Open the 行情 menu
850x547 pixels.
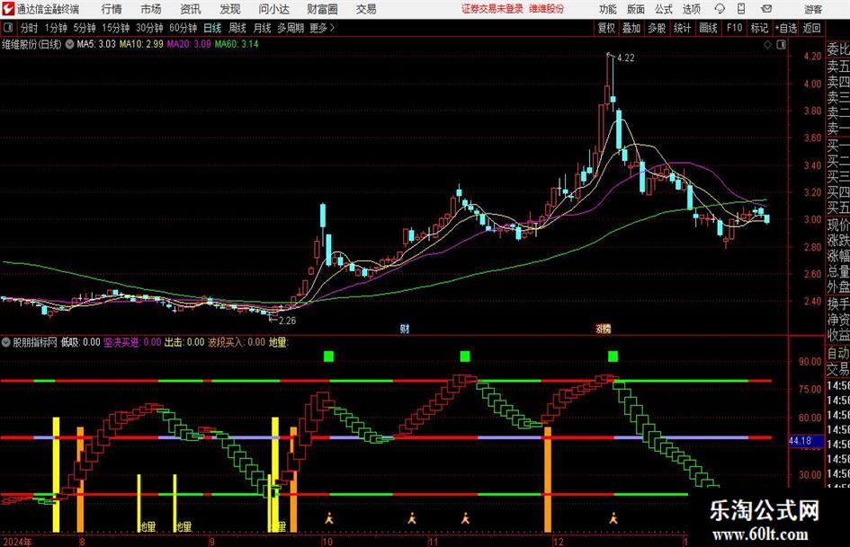click(112, 9)
